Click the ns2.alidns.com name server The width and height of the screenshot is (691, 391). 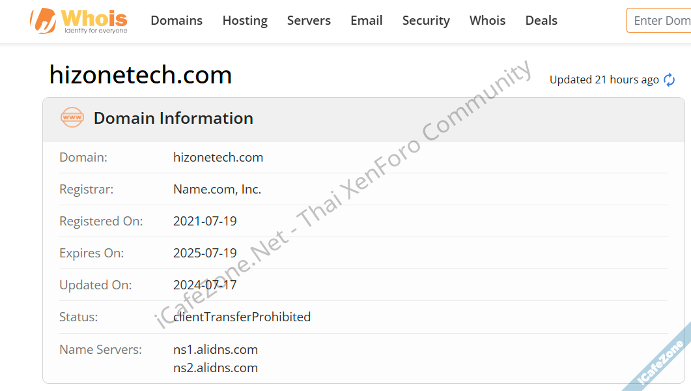[216, 368]
